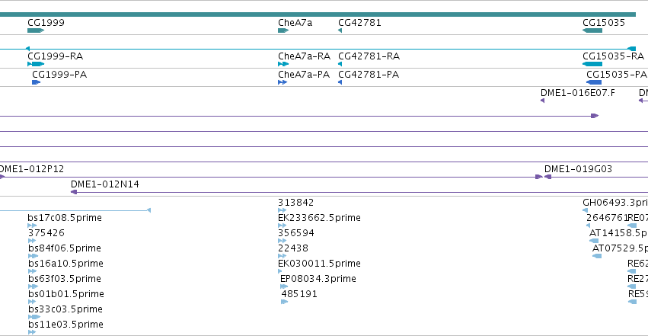The image size is (648, 336).
Task: Click the CG1999-RA transcript glyph
Action: point(36,64)
